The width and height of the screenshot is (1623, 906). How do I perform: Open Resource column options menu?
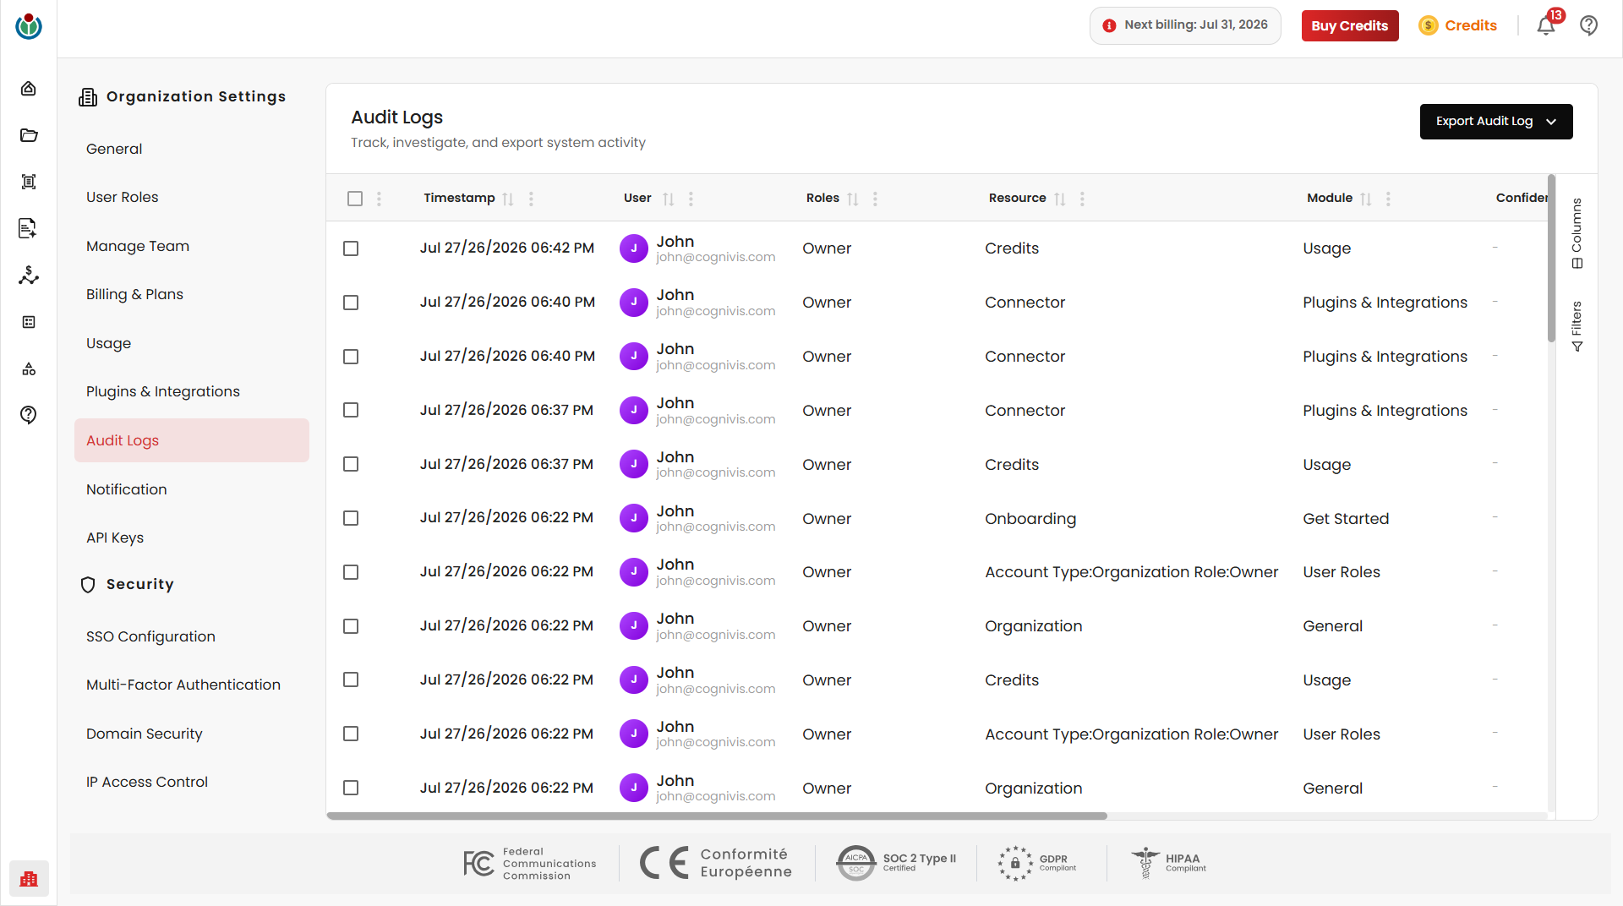[1082, 199]
